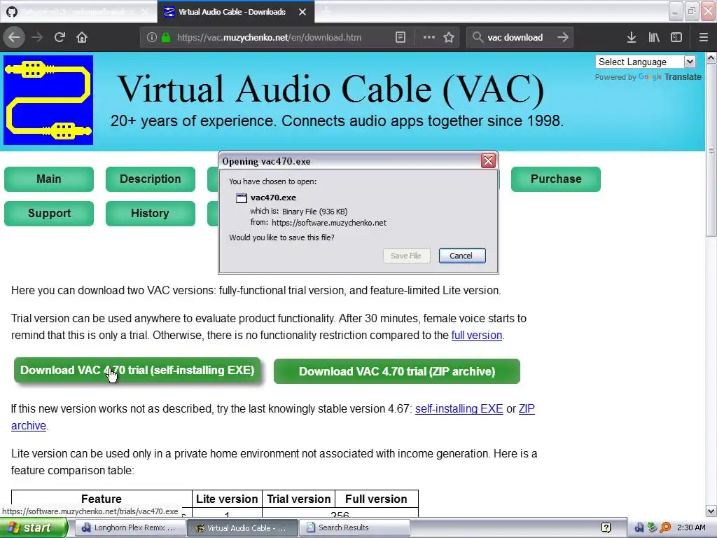The width and height of the screenshot is (717, 538).
Task: Click the Main navigation button
Action: click(49, 179)
